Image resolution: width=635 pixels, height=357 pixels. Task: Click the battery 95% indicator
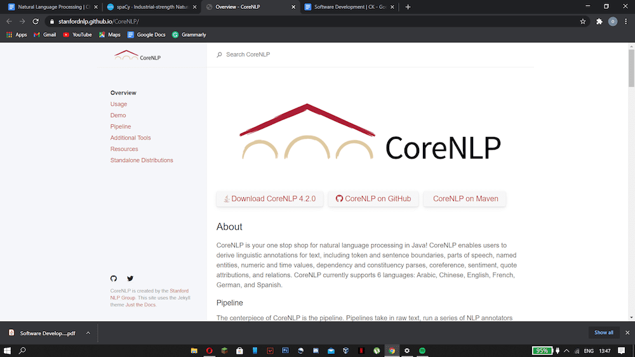[542, 351]
